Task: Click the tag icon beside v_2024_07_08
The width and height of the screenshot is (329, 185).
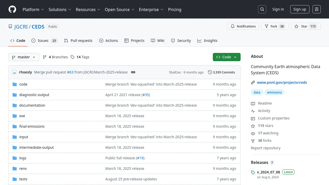Action: click(x=253, y=172)
